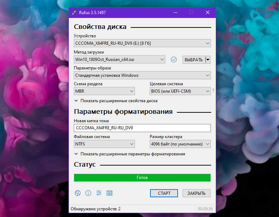279x217 pixels.
Task: Expand 'Показать расширенные свойства диска'
Action: [116, 101]
